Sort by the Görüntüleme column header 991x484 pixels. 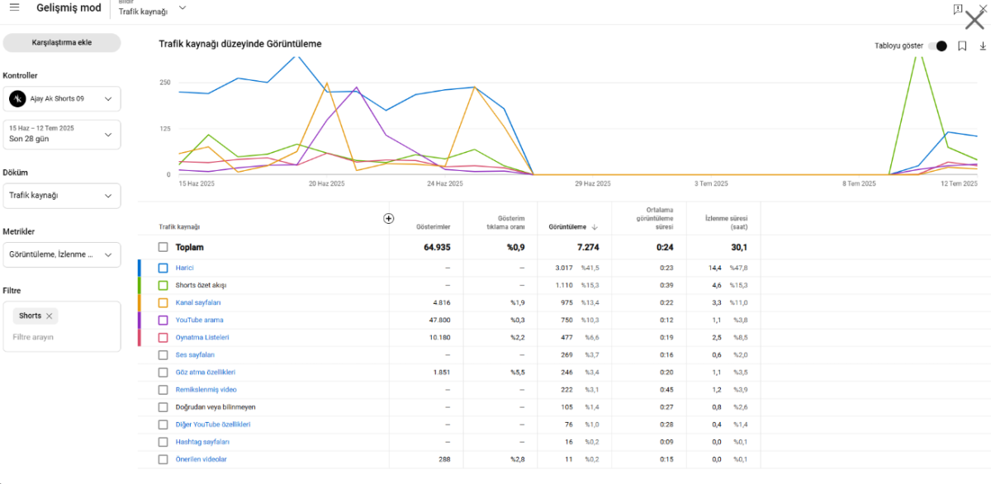(x=567, y=226)
